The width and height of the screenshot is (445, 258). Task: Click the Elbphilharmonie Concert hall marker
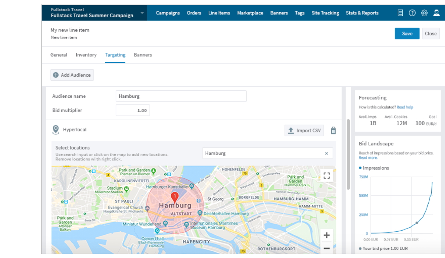click(157, 231)
